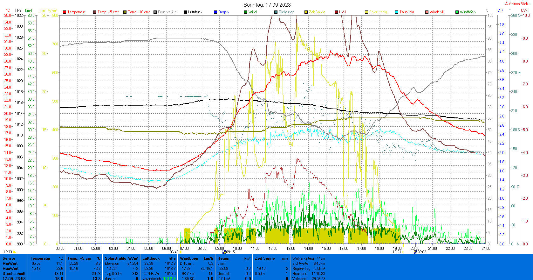
Task: Click the 'Vollmond 29.09.23' entry
Action: coord(309,278)
